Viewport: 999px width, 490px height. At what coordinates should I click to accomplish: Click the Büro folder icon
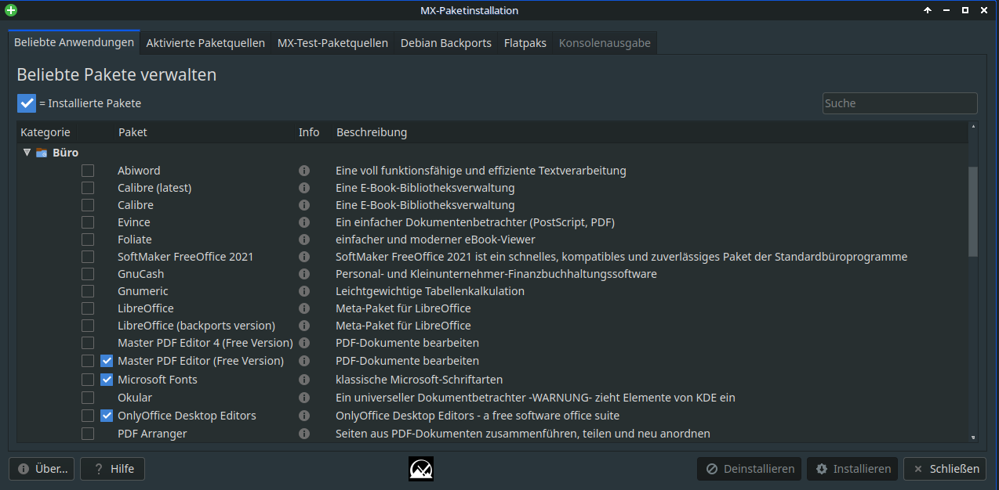pos(42,153)
